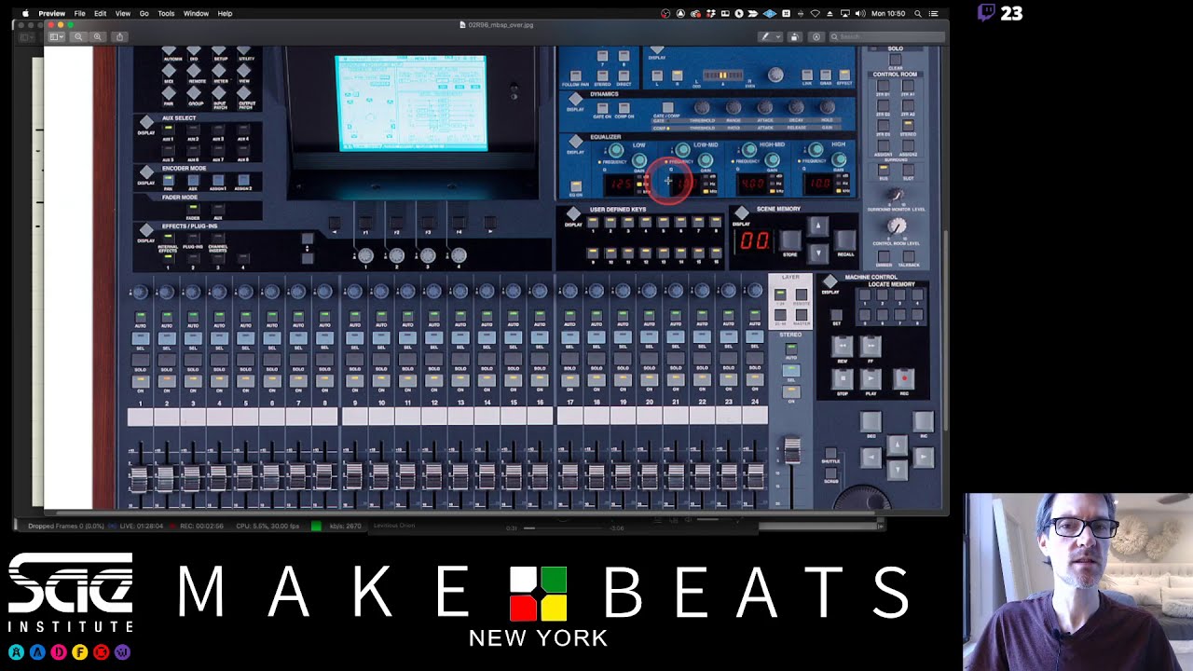Click the Wi-Fi icon in menu bar
1193x671 pixels.
tap(816, 13)
